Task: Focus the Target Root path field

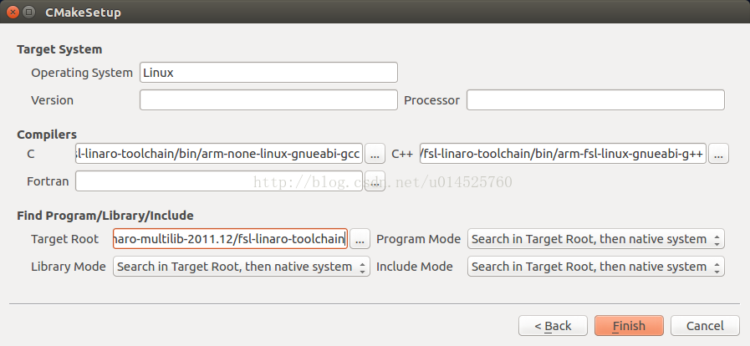Action: [x=230, y=238]
